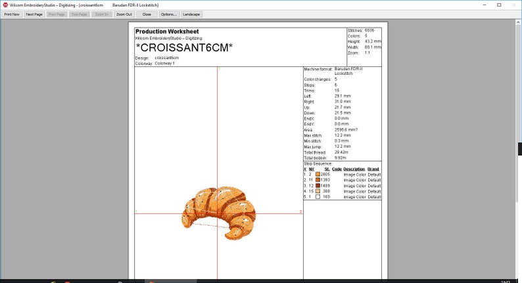
Task: Maximize the Wilcom EmbroideryStudio window
Action: 499,5
